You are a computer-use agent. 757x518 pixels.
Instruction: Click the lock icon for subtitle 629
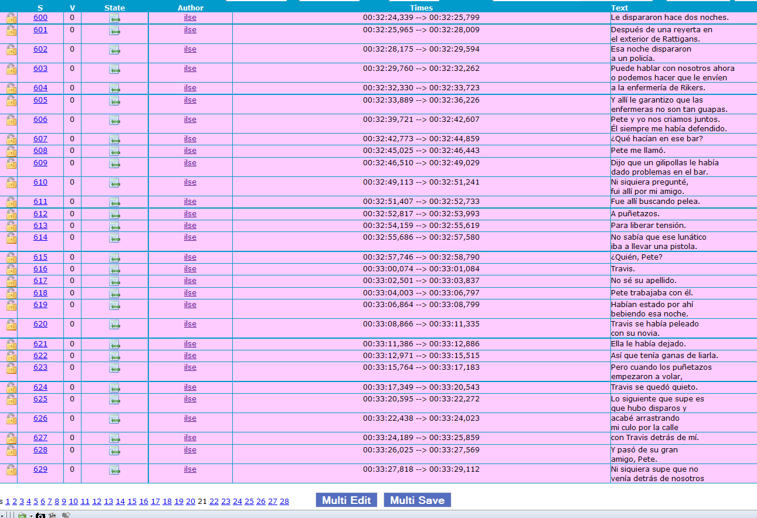pyautogui.click(x=11, y=470)
